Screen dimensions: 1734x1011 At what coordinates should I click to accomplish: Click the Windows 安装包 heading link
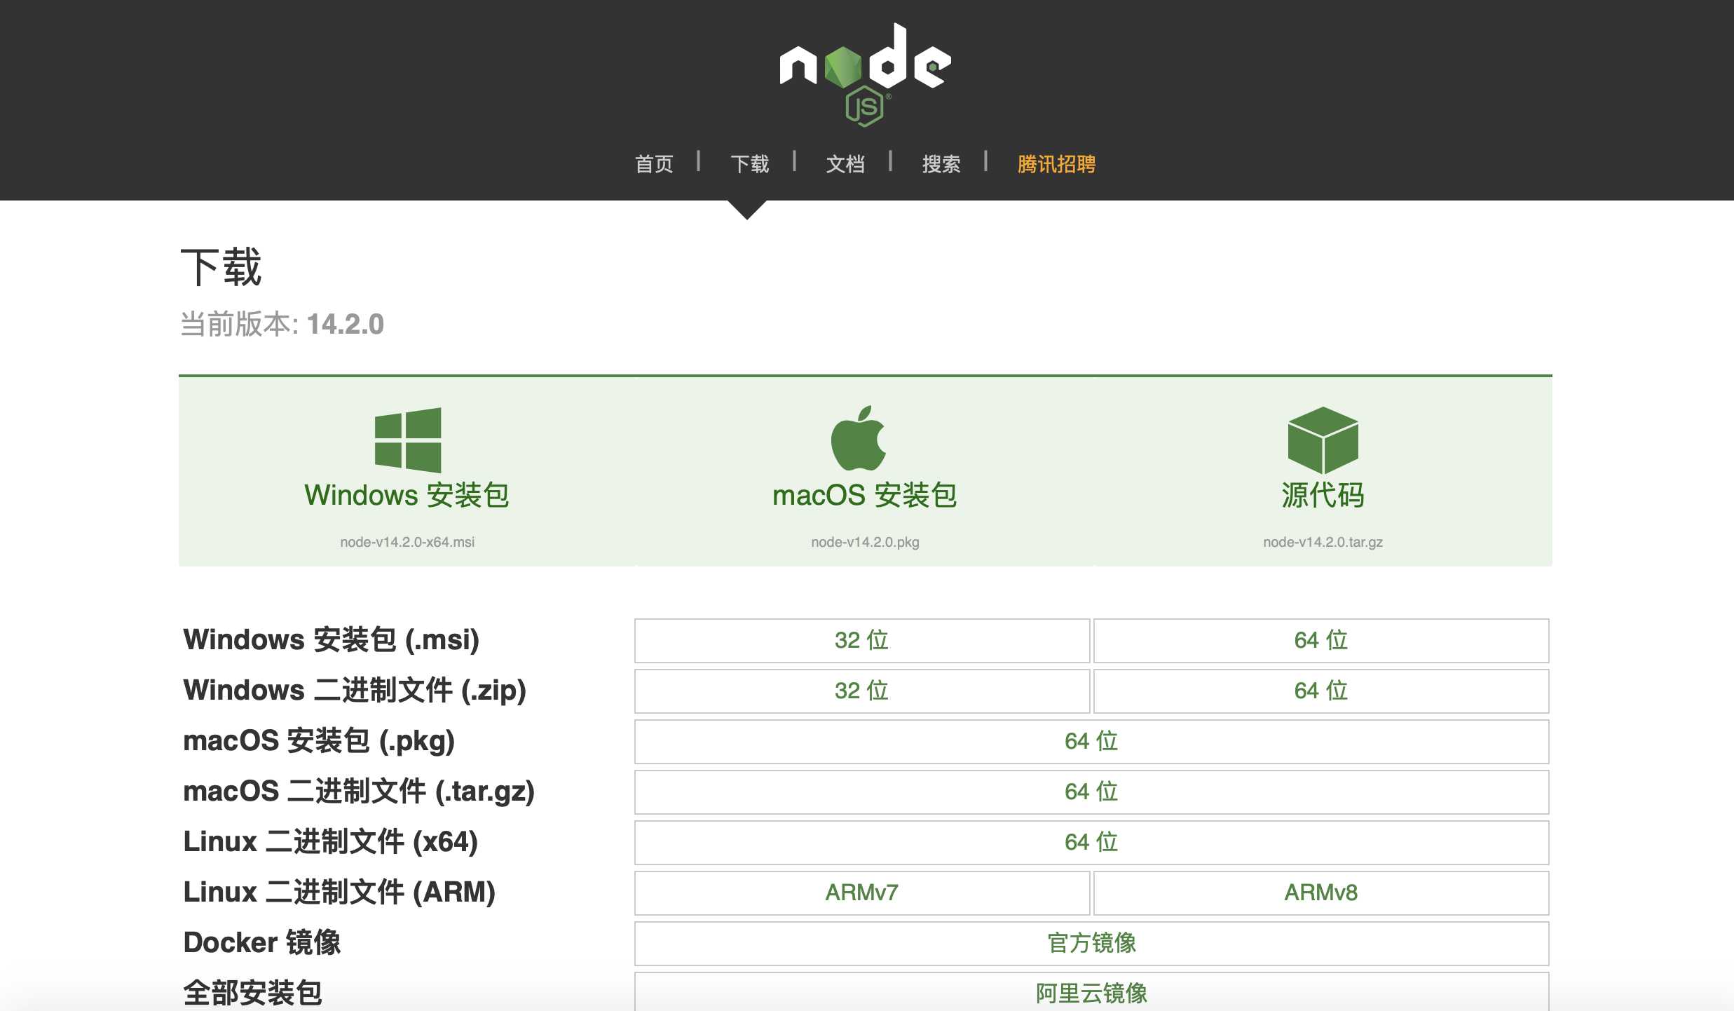coord(407,495)
